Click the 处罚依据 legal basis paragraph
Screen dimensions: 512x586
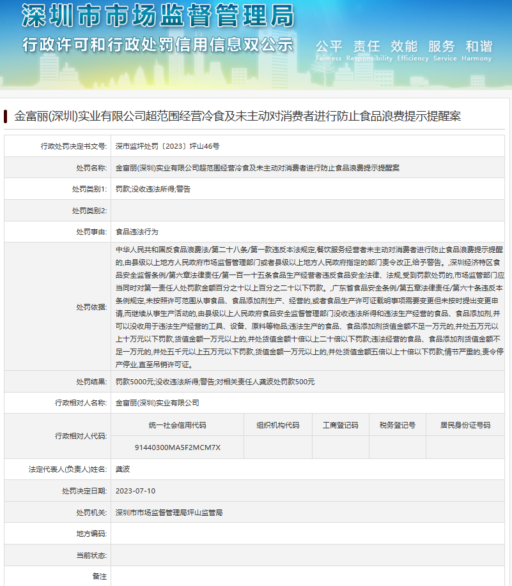pyautogui.click(x=309, y=307)
